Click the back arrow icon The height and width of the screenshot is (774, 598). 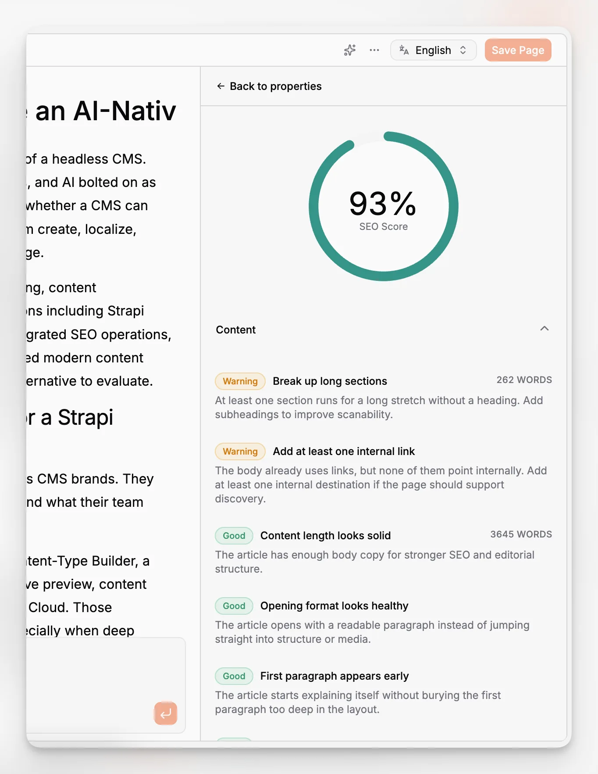[221, 86]
